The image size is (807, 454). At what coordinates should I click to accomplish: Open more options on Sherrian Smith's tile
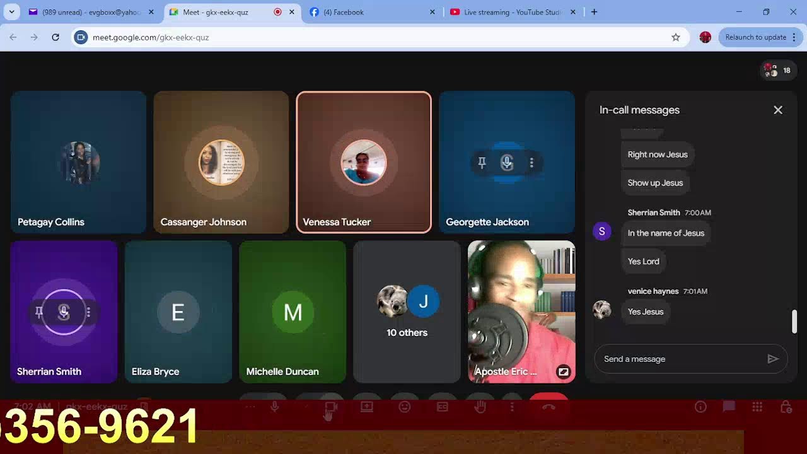click(x=88, y=312)
